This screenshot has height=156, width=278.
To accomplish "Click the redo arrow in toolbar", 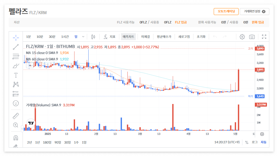I will coord(225,37).
